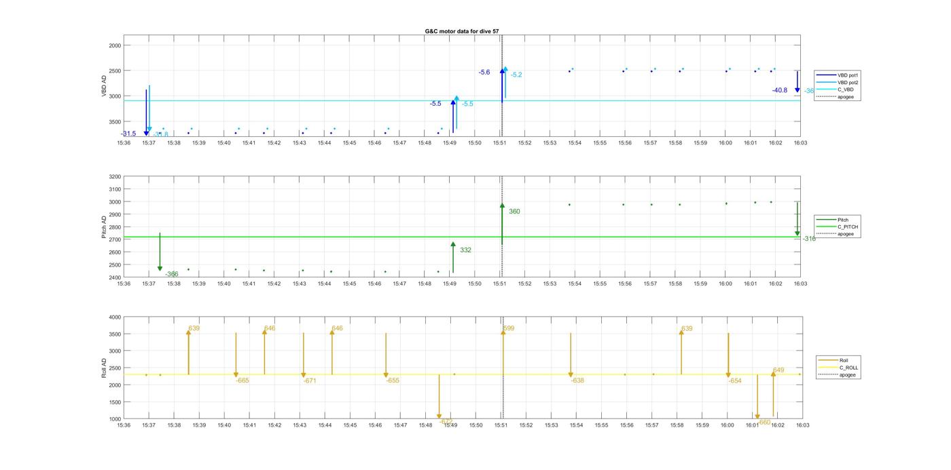Click the '1000' tick on Roll y-axis

click(x=115, y=418)
